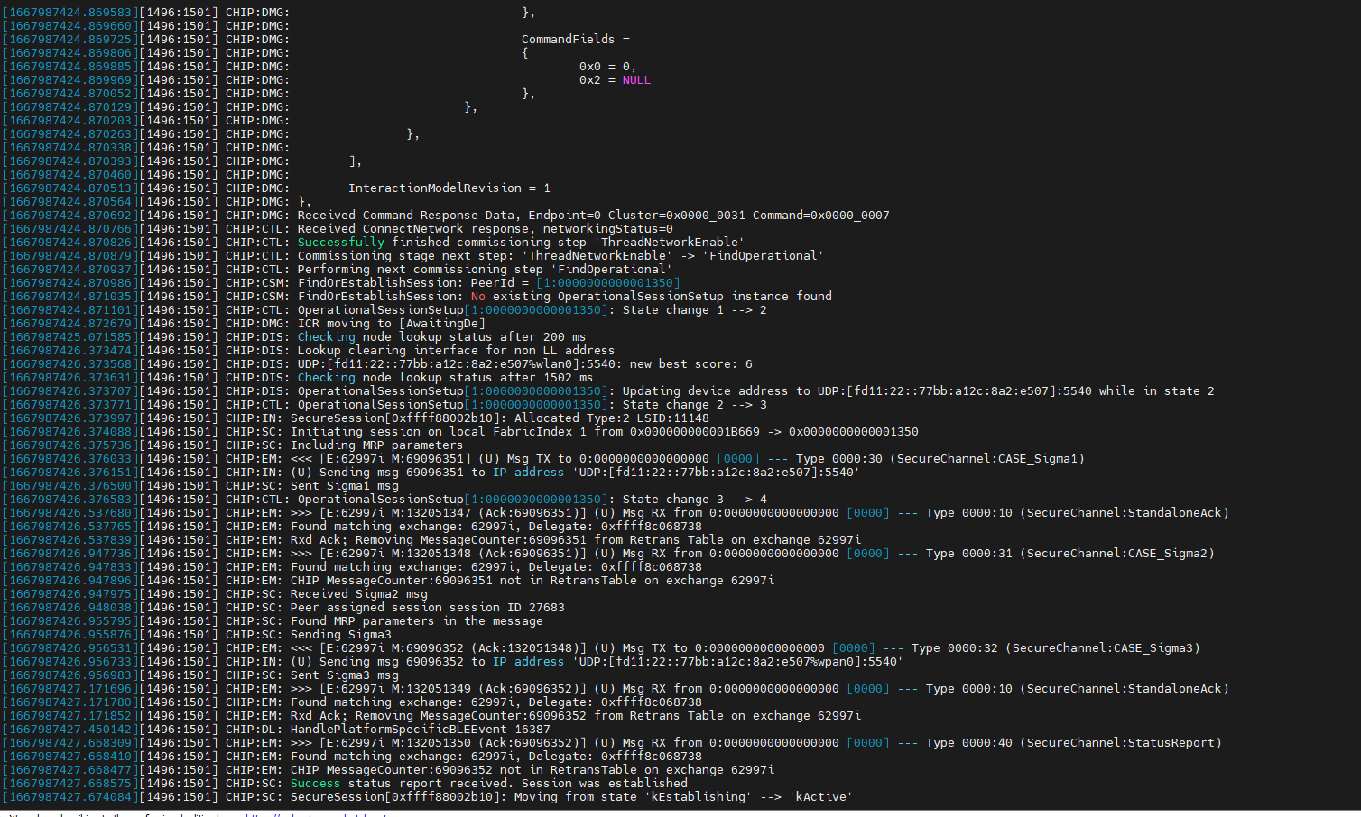Screen dimensions: 1361x817
Task: Click 'Performing next commissioning step' line
Action: point(485,270)
